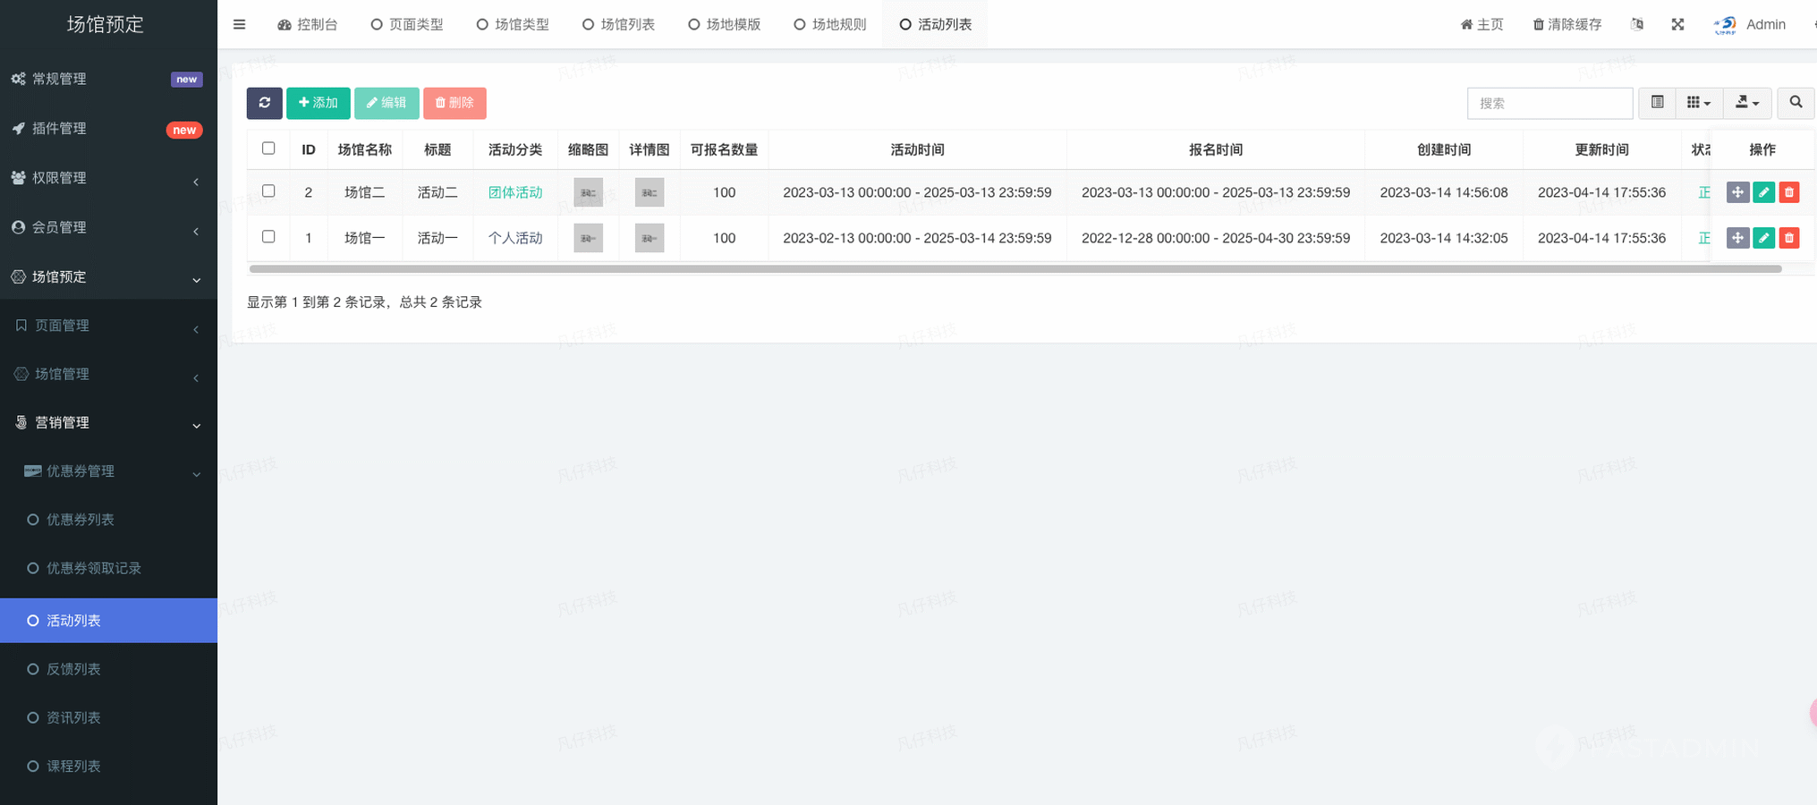This screenshot has width=1817, height=805.
Task: Switch to the 场馆列表 tab
Action: [618, 24]
